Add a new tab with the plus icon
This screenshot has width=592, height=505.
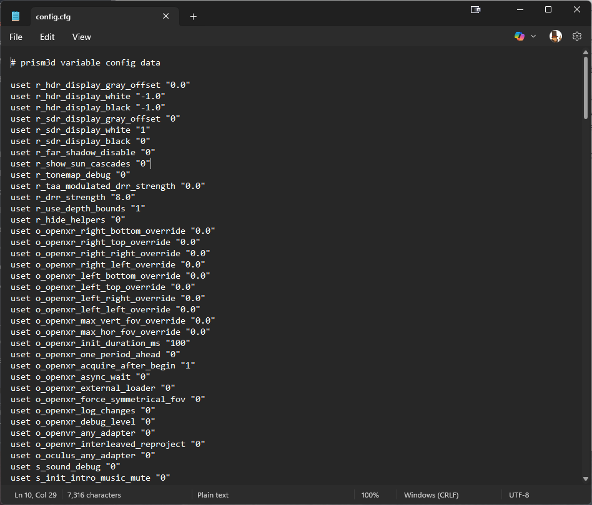[x=193, y=17]
